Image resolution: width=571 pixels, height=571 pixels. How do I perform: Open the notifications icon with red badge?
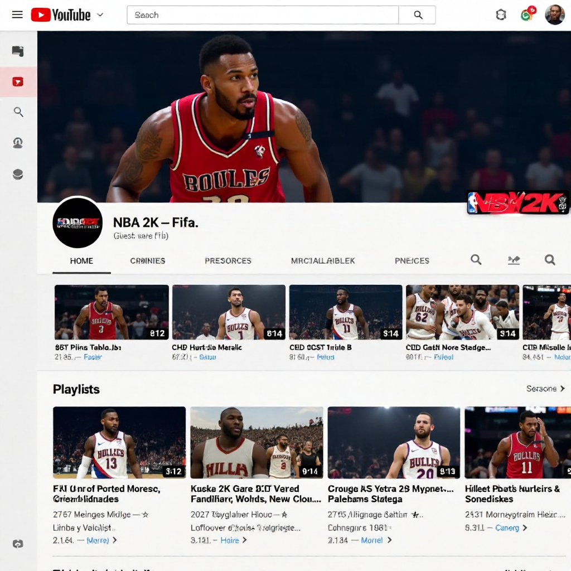pyautogui.click(x=528, y=14)
